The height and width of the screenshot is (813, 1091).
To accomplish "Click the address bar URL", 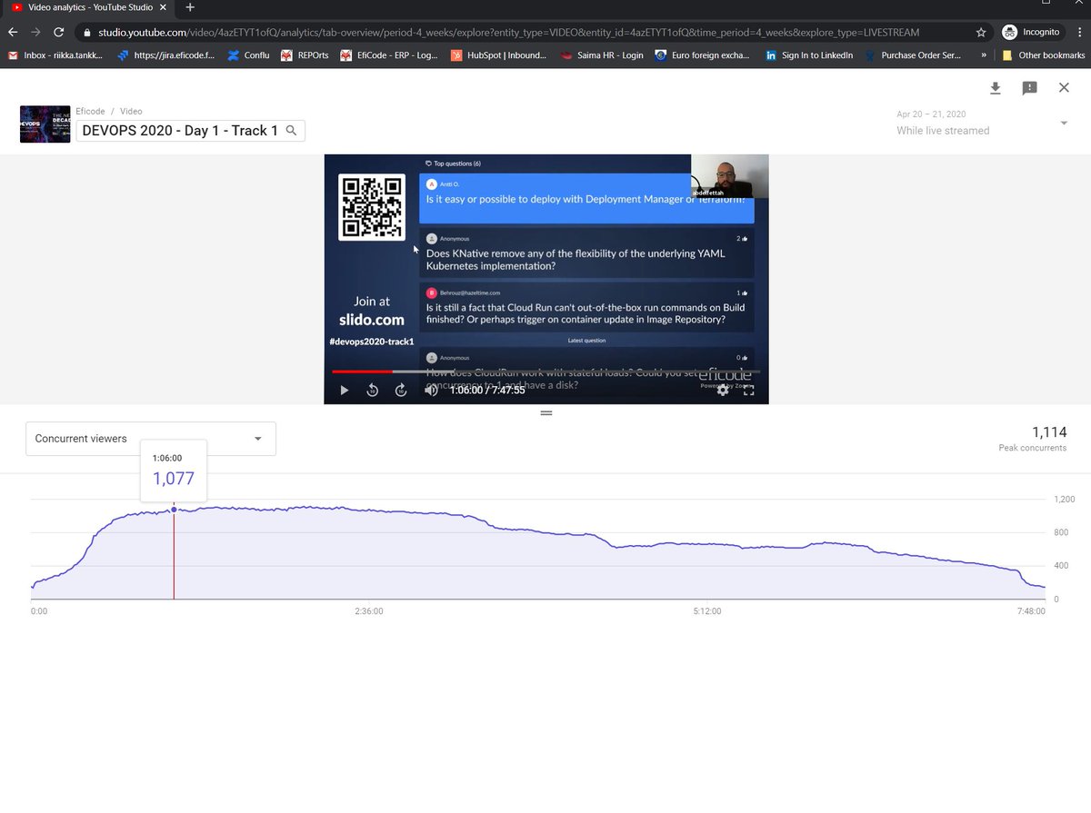I will click(508, 32).
